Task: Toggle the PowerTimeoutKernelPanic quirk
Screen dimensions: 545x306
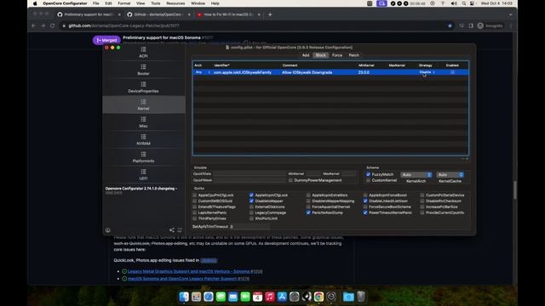Action: point(365,212)
